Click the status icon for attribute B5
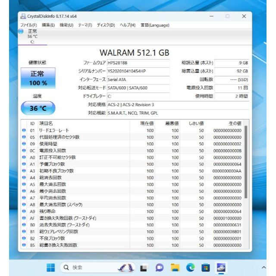Image resolution: width=276 pixels, height=276 pixels. pos(24,245)
